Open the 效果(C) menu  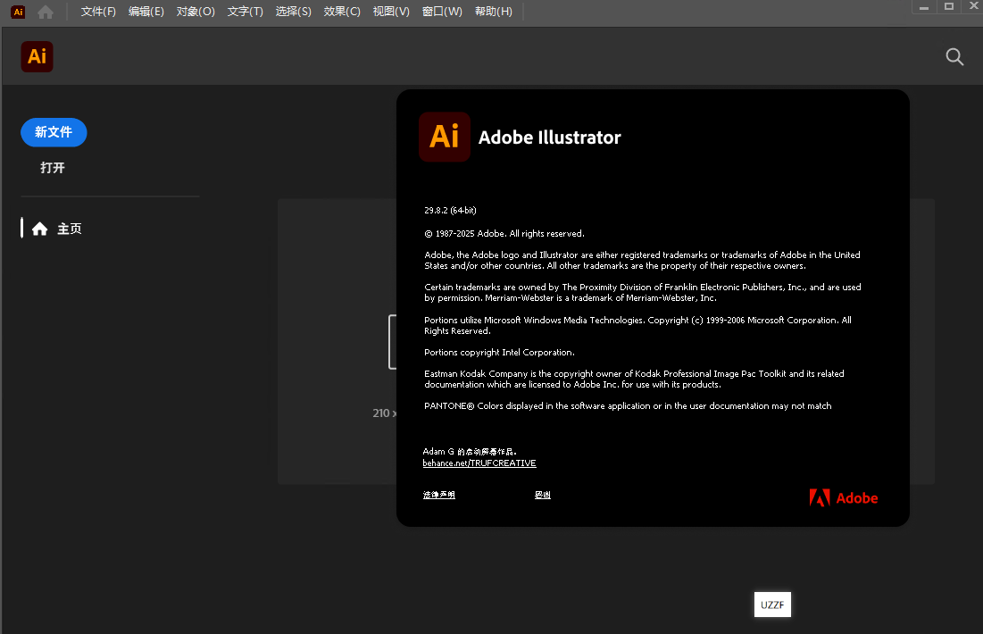pyautogui.click(x=342, y=12)
